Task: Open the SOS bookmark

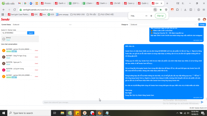Action: click(51, 15)
